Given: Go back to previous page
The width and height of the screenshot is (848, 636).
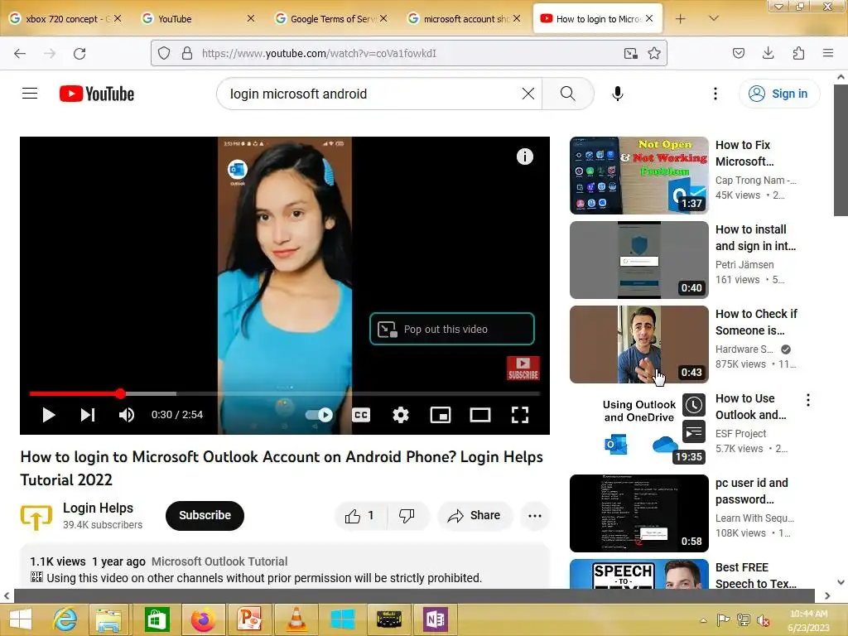Looking at the screenshot, I should coord(20,54).
